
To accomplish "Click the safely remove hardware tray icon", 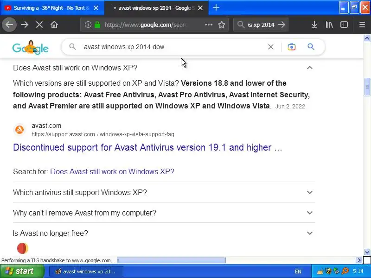I will [x=337, y=271].
